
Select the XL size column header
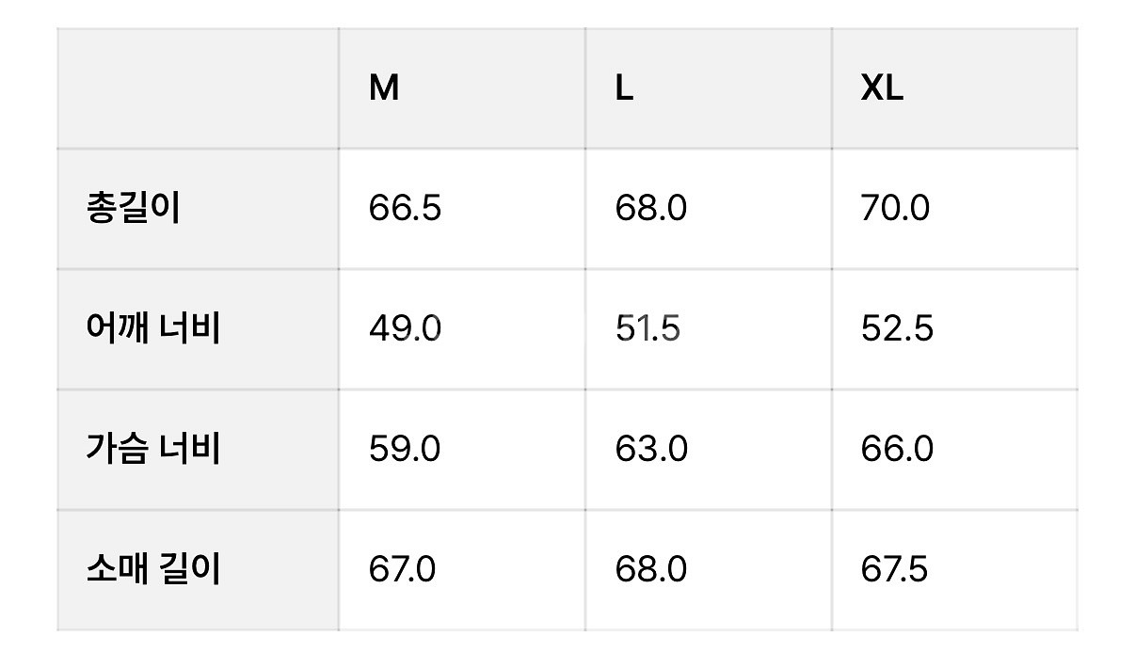click(882, 88)
